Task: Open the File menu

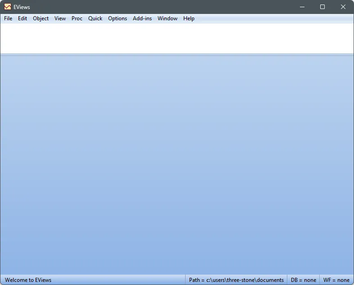Action: [x=8, y=18]
